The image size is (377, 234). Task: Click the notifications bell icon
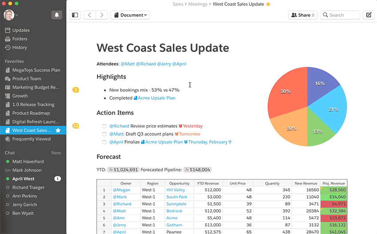click(x=57, y=15)
